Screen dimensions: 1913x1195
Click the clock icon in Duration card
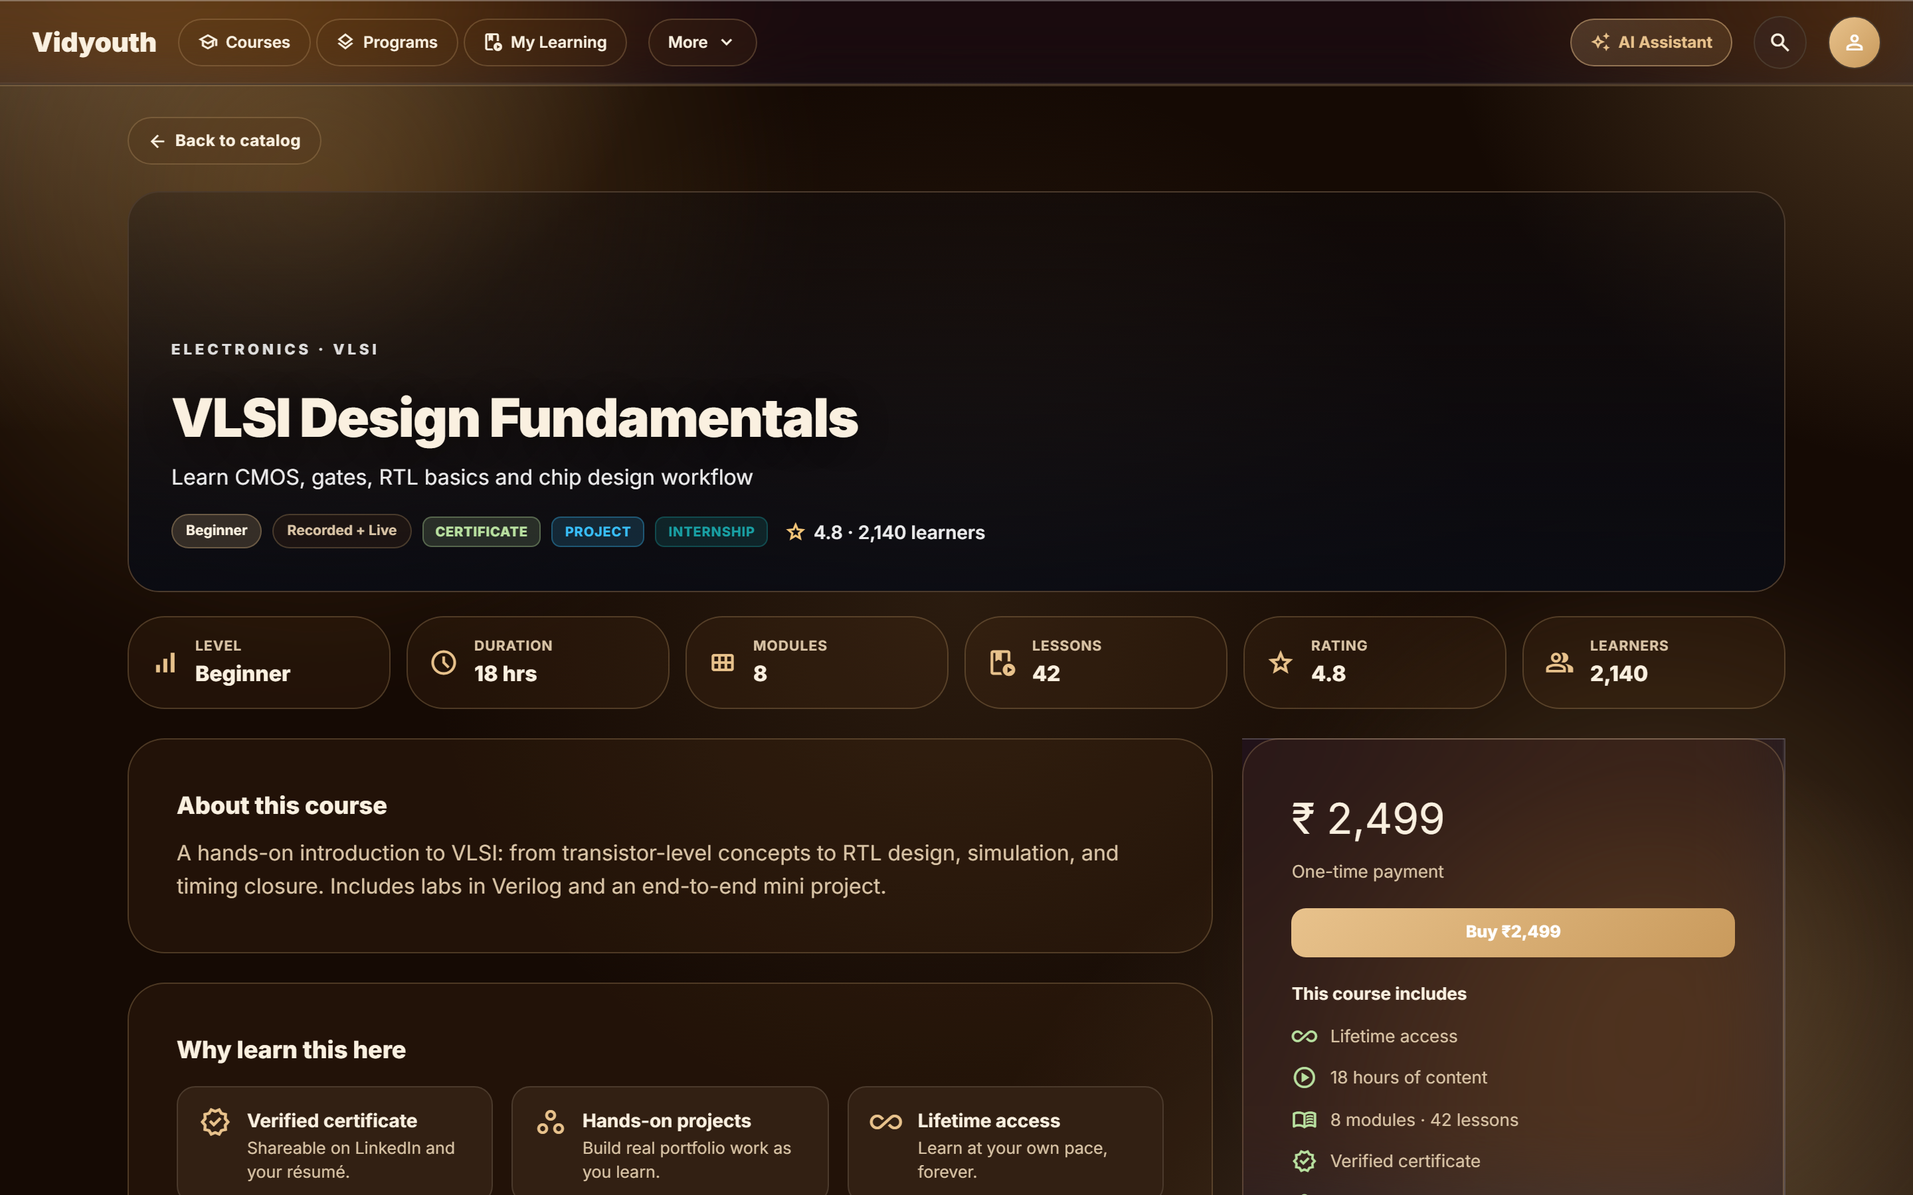(x=444, y=663)
